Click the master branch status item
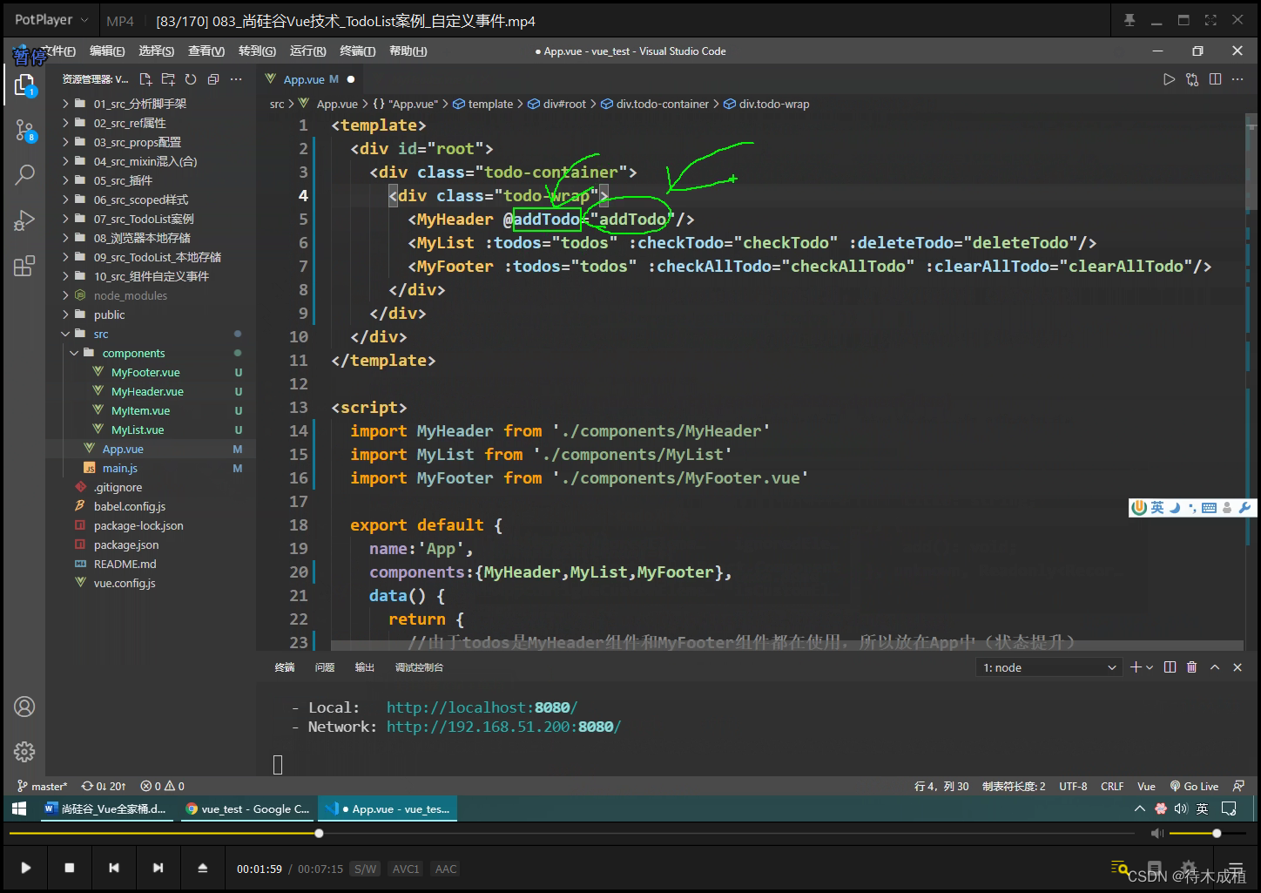The height and width of the screenshot is (893, 1261). tap(43, 786)
